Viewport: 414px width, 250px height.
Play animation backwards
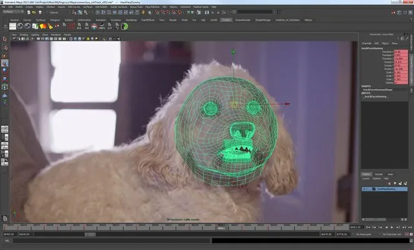(386, 227)
